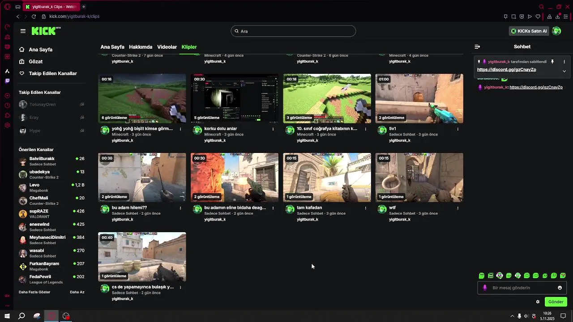The image size is (573, 322).
Task: Open browser snapshot tool
Action: click(x=513, y=17)
